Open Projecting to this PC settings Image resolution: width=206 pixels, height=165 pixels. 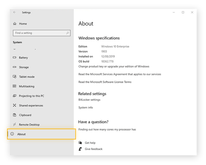point(32,96)
